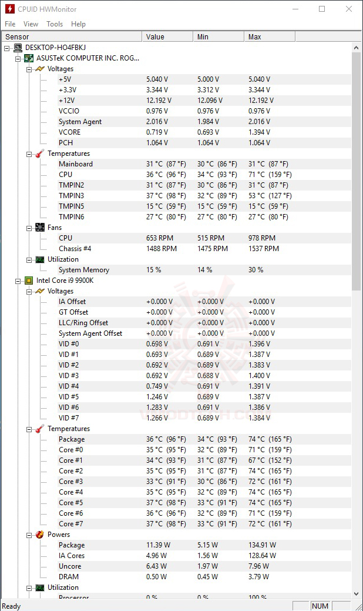Click the vertical scrollbar thumb
This screenshot has height=611, width=363.
coord(356,172)
